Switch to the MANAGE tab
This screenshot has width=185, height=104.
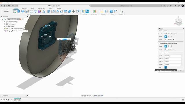(x=59, y=8)
